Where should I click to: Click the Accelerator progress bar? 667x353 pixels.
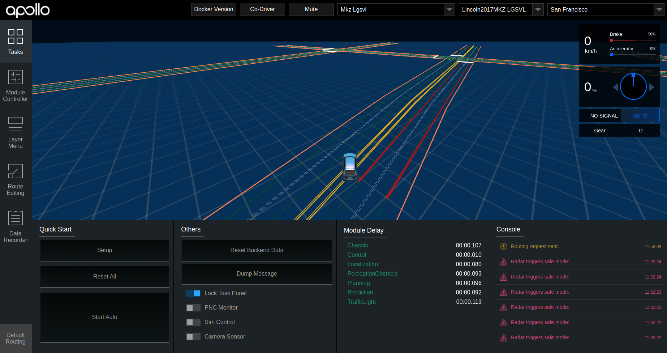(632, 55)
